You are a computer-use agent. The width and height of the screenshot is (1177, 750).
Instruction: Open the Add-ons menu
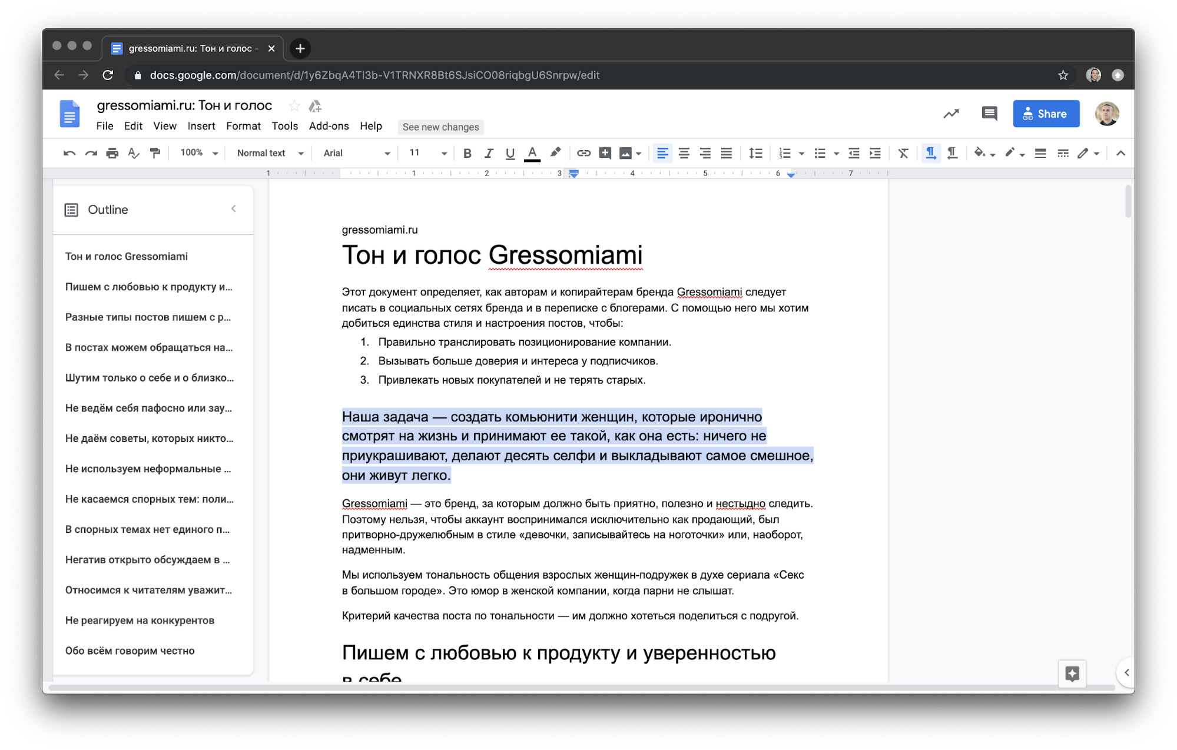[x=329, y=126]
